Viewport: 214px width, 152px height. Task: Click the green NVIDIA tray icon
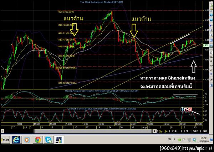[179, 140]
